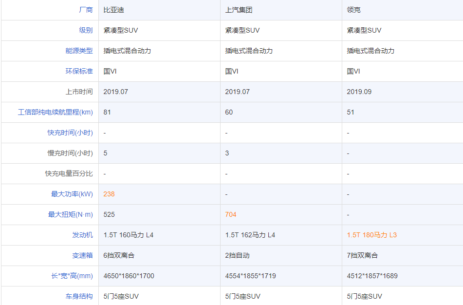The width and height of the screenshot is (463, 305).
Task: Click the 51 km range value
Action: [351, 113]
